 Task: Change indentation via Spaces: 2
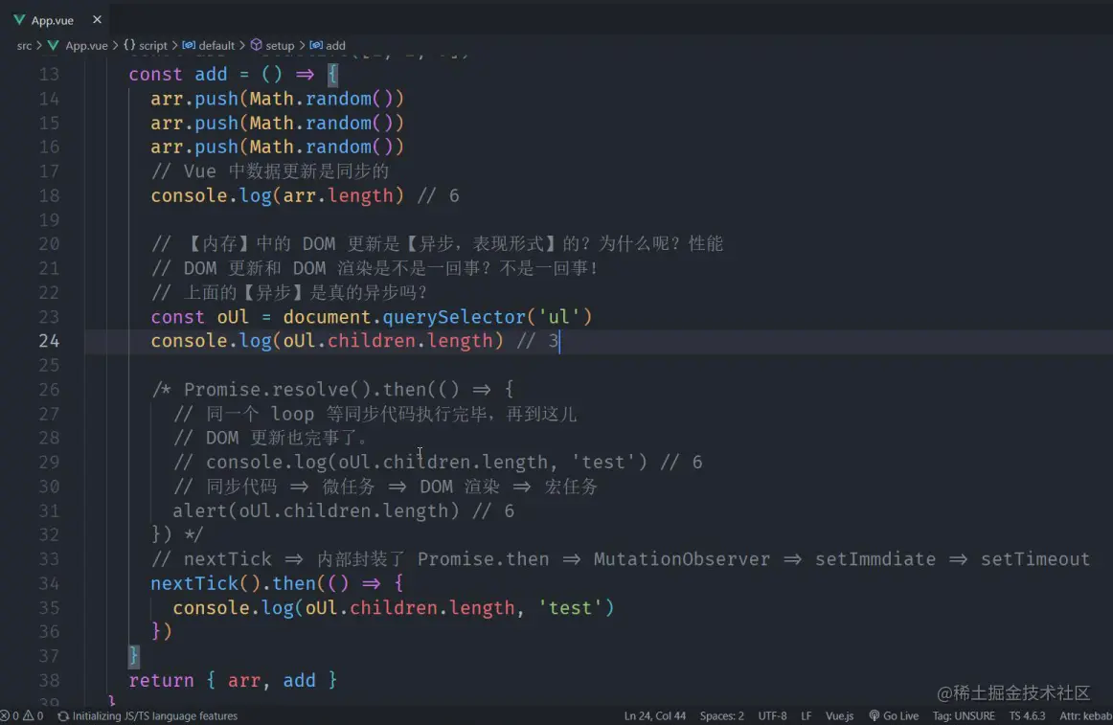(722, 715)
